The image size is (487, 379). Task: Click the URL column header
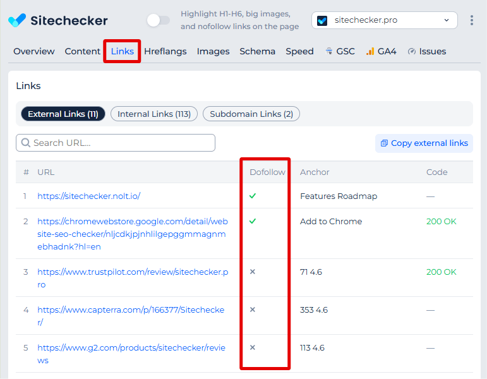point(45,172)
